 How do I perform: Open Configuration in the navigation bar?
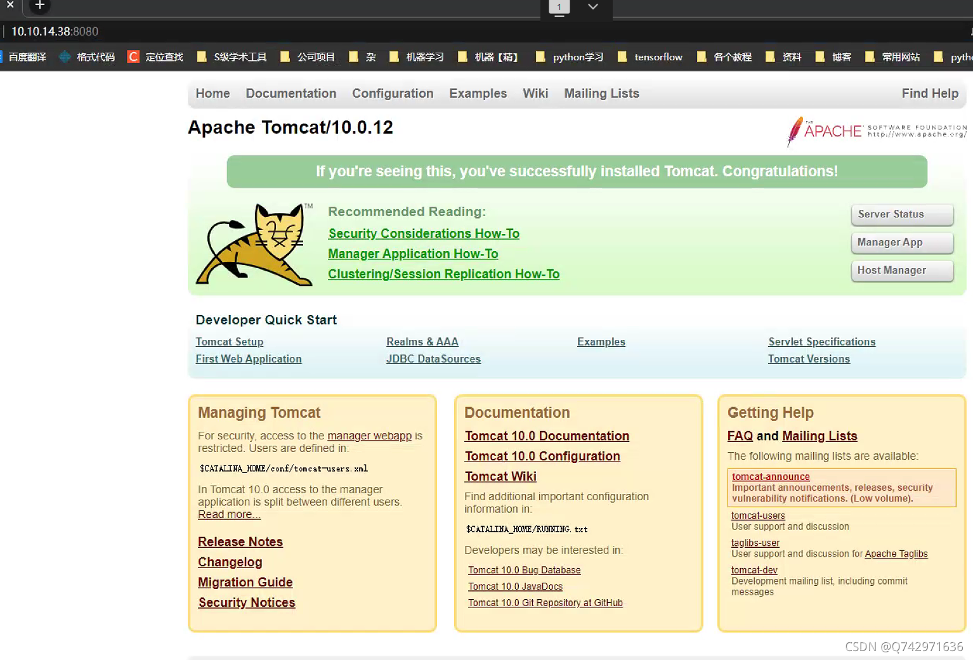click(393, 93)
